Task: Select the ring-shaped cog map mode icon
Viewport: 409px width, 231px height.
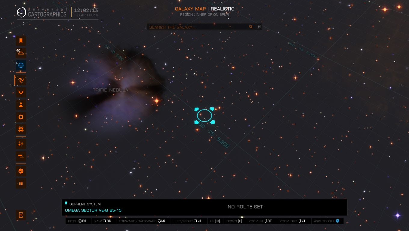Action: [21, 117]
